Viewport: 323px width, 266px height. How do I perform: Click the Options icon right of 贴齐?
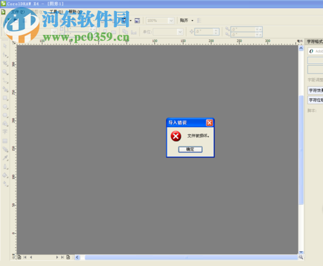pos(199,21)
